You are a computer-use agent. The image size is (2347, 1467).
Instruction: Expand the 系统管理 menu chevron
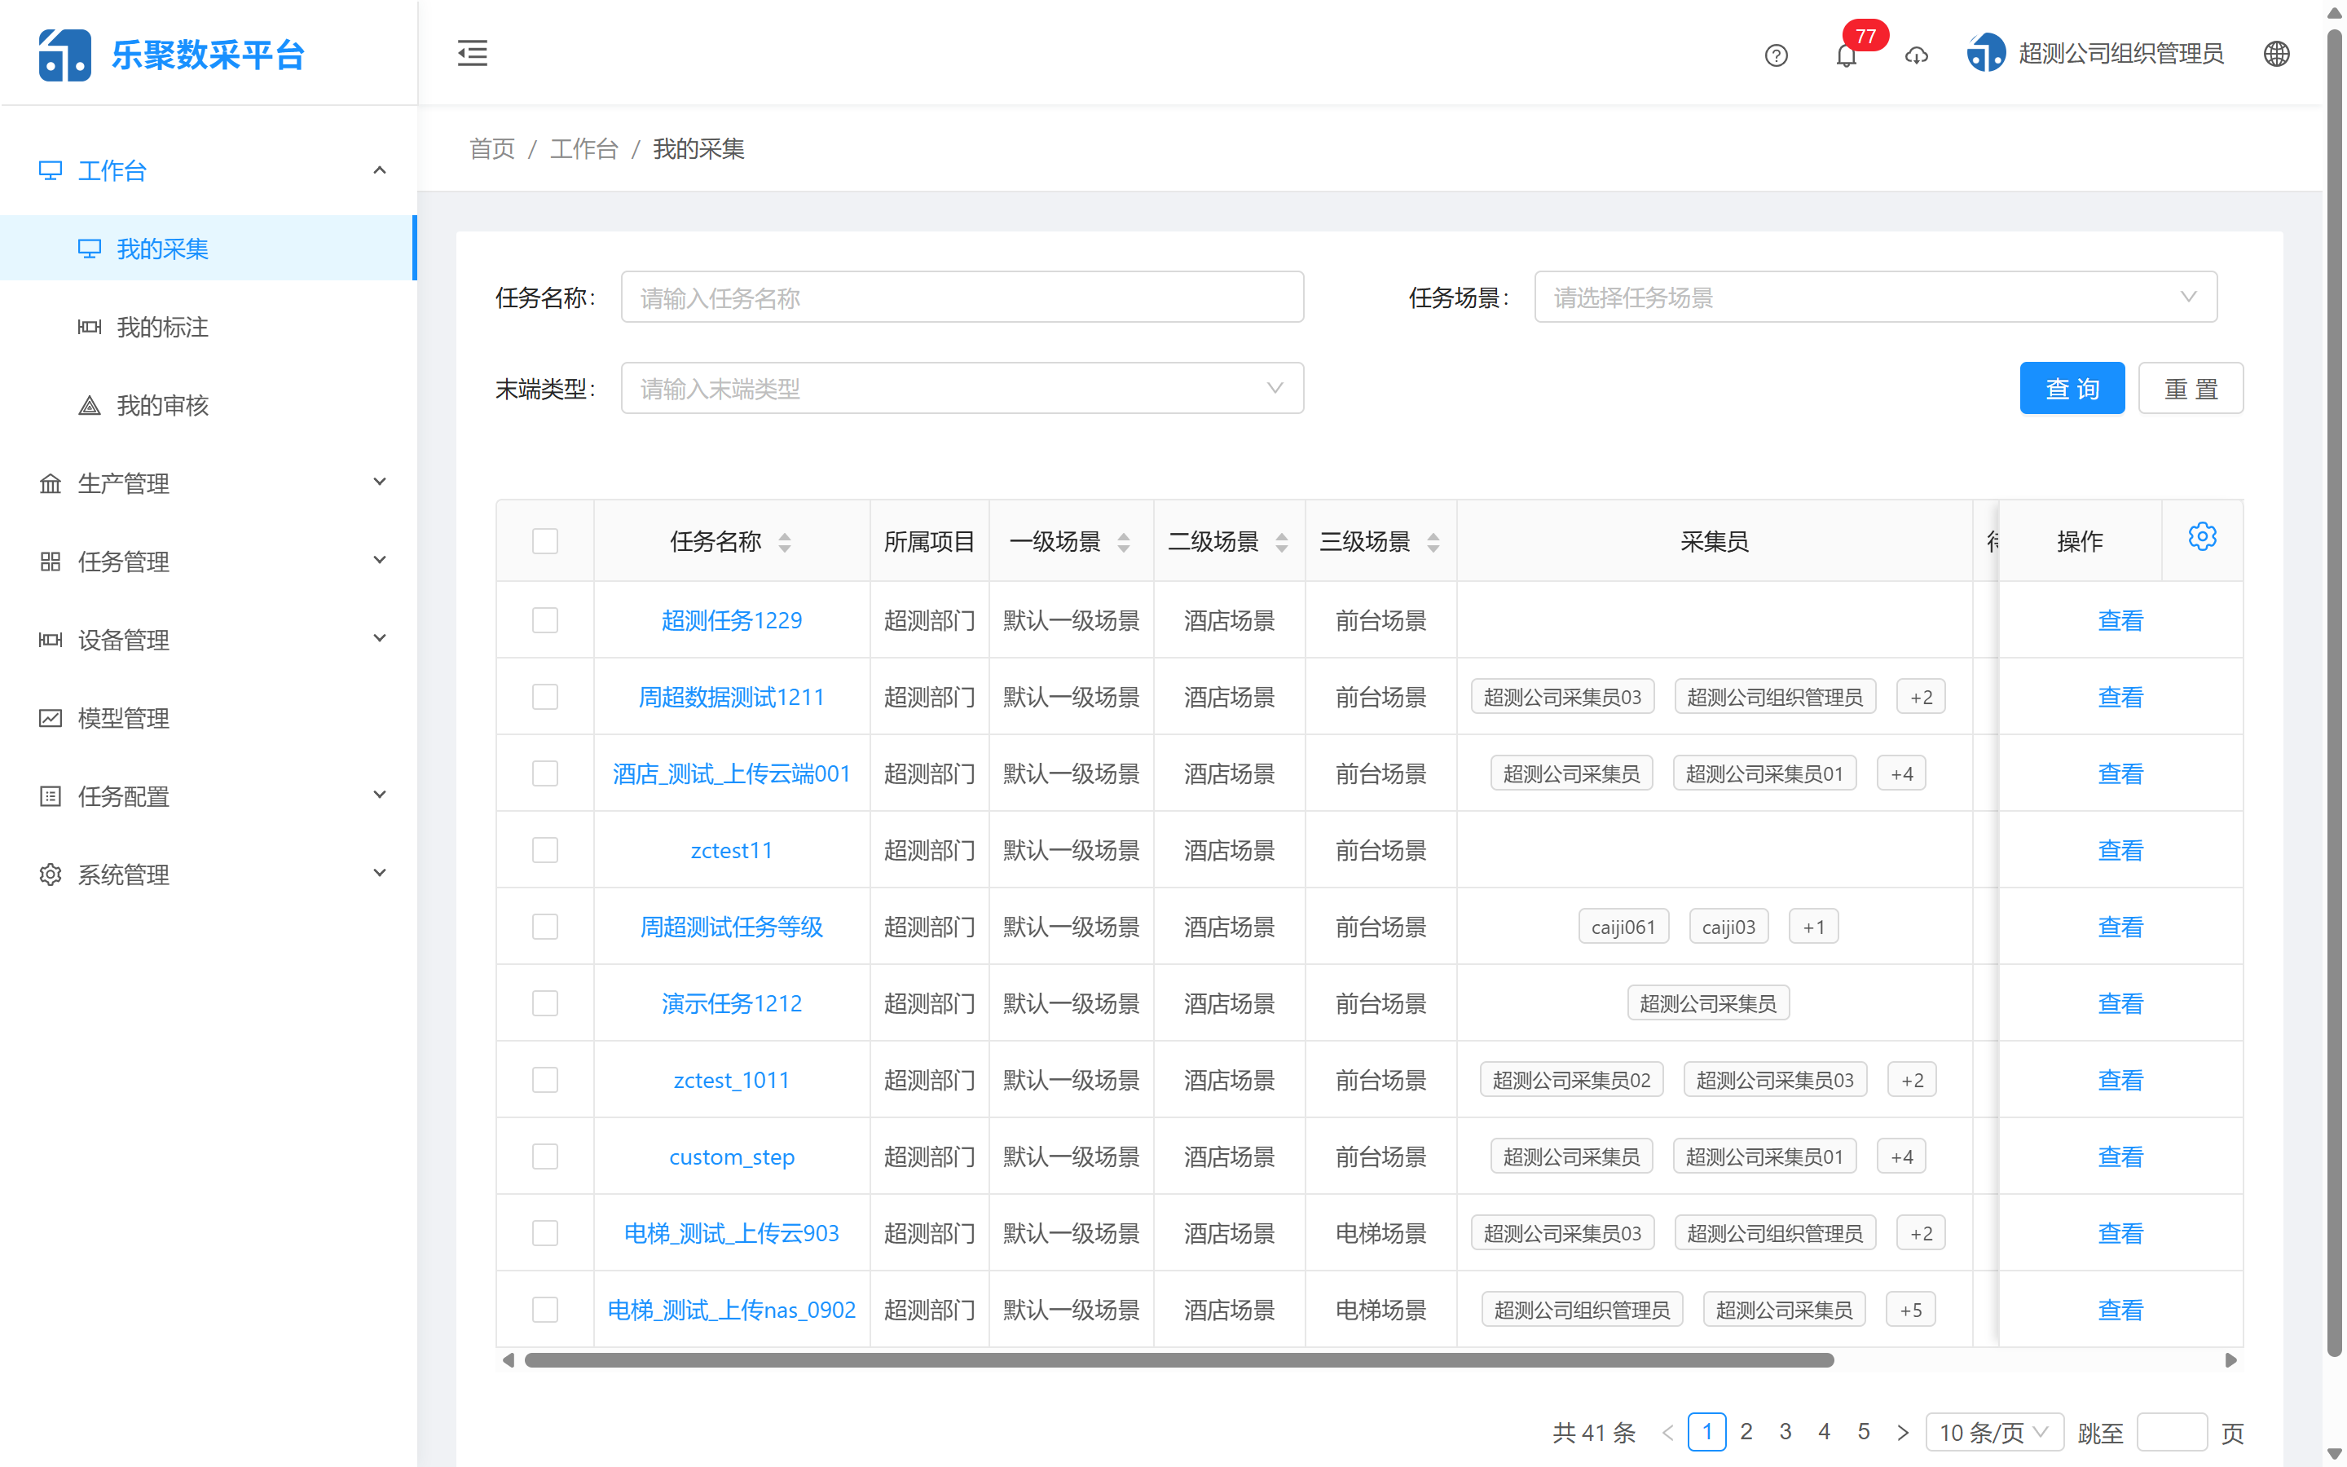(x=379, y=871)
